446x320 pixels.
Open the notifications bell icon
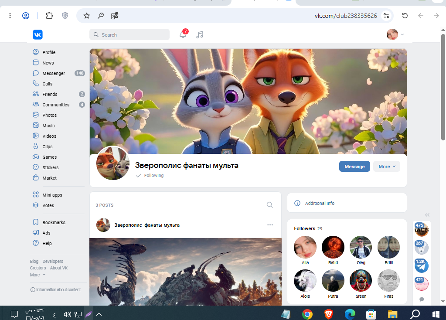pyautogui.click(x=183, y=35)
